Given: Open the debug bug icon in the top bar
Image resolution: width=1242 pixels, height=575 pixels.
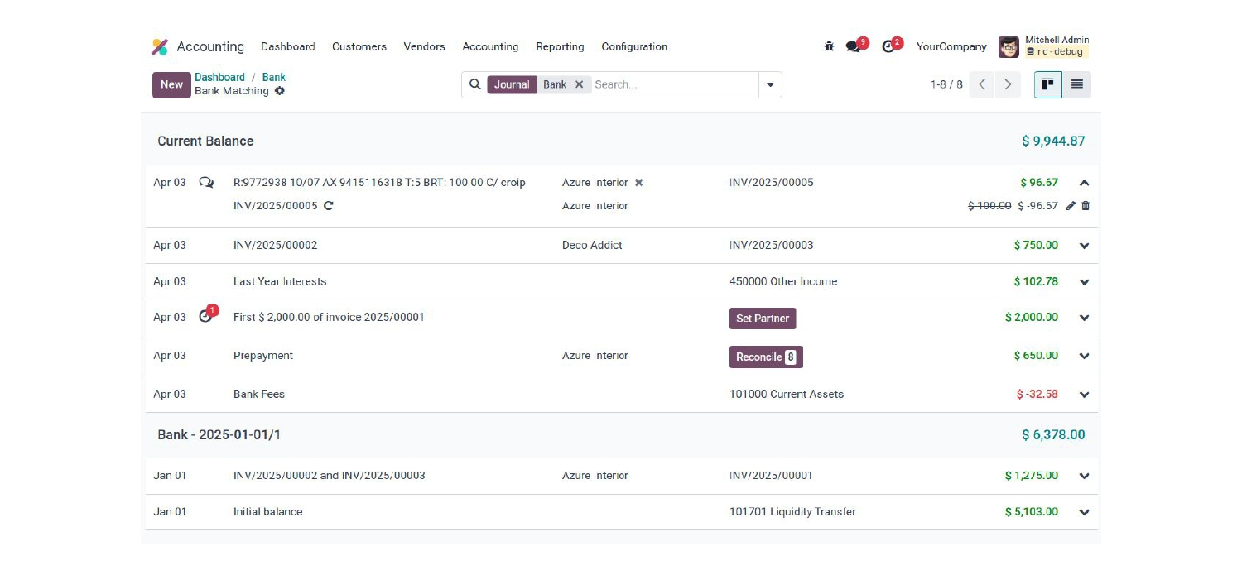Looking at the screenshot, I should (x=829, y=47).
